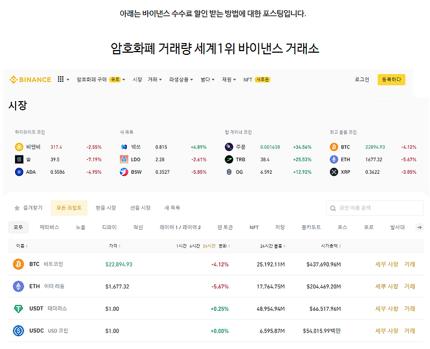The width and height of the screenshot is (430, 349).
Task: Click the OG coin icon
Action: click(229, 172)
